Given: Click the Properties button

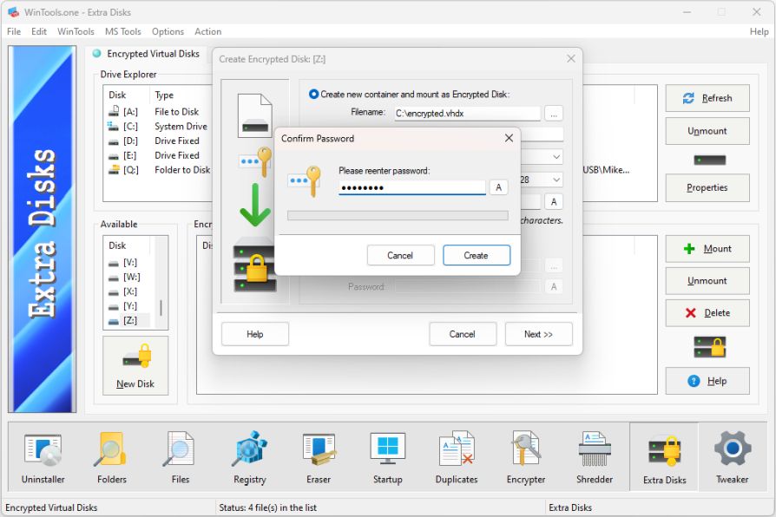Looking at the screenshot, I should pos(707,187).
